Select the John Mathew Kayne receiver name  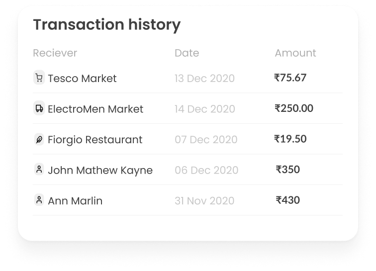pos(100,171)
